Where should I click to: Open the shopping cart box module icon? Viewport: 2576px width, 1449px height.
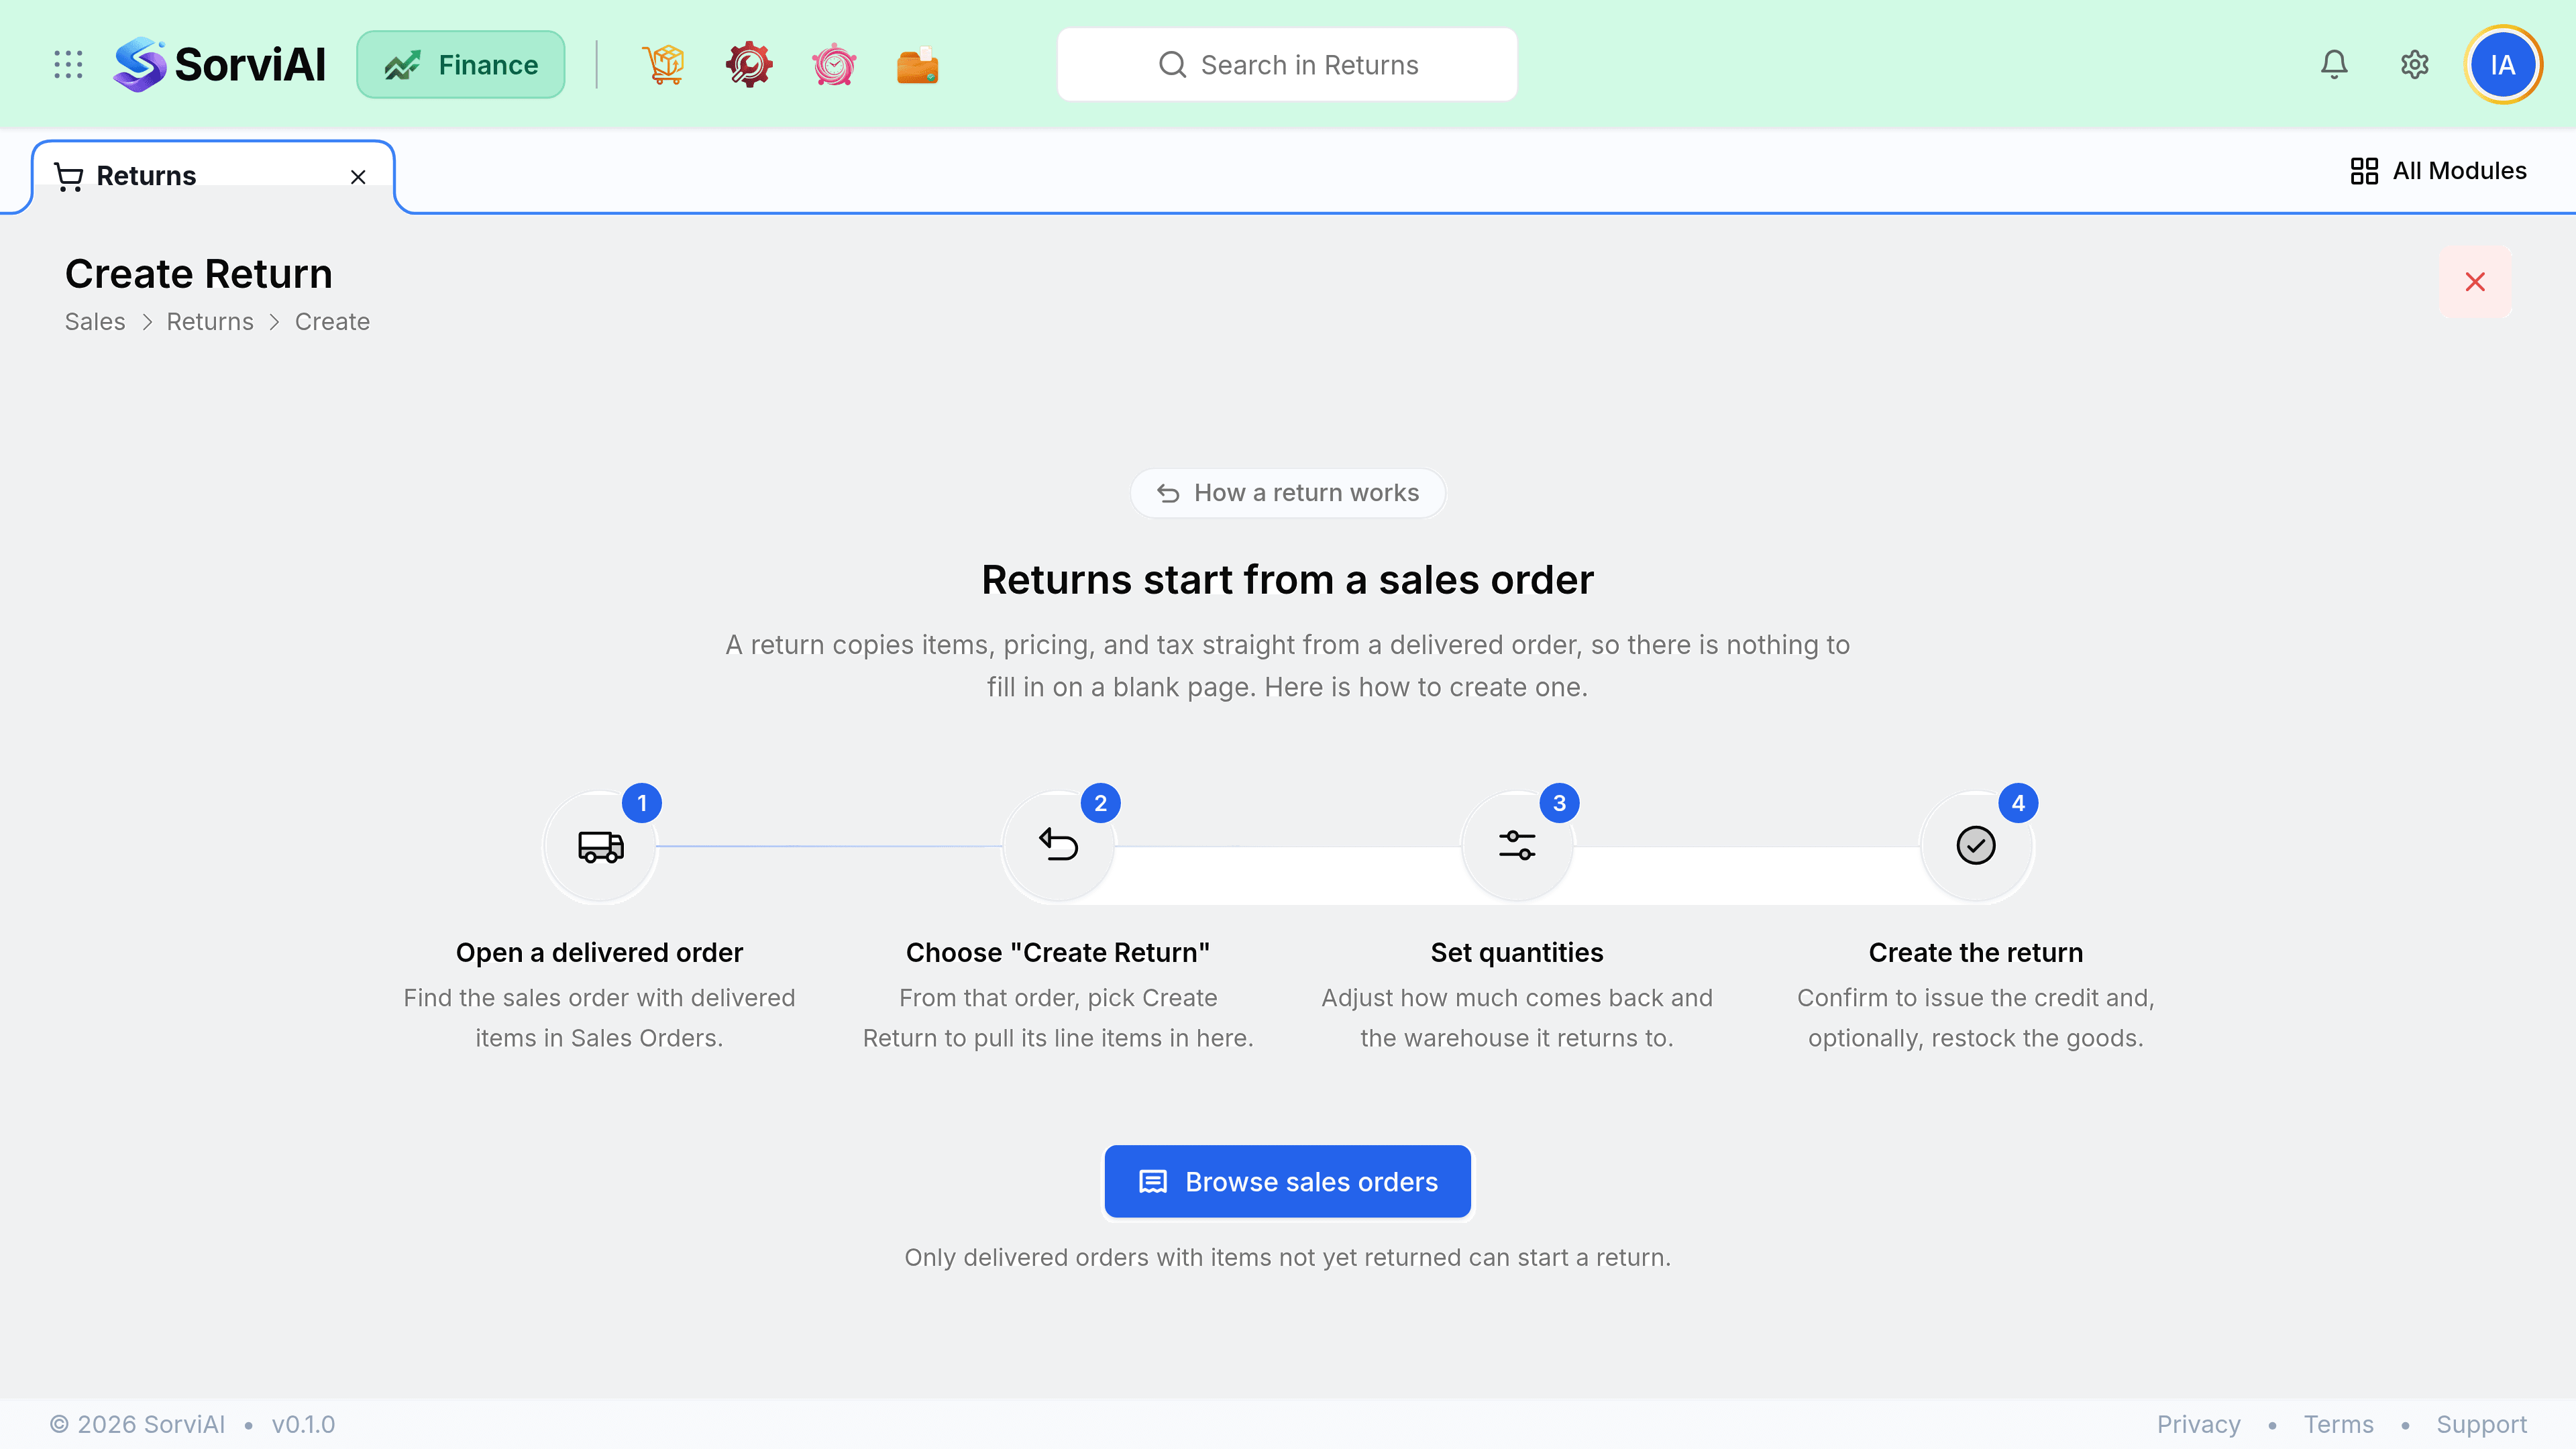pyautogui.click(x=664, y=65)
